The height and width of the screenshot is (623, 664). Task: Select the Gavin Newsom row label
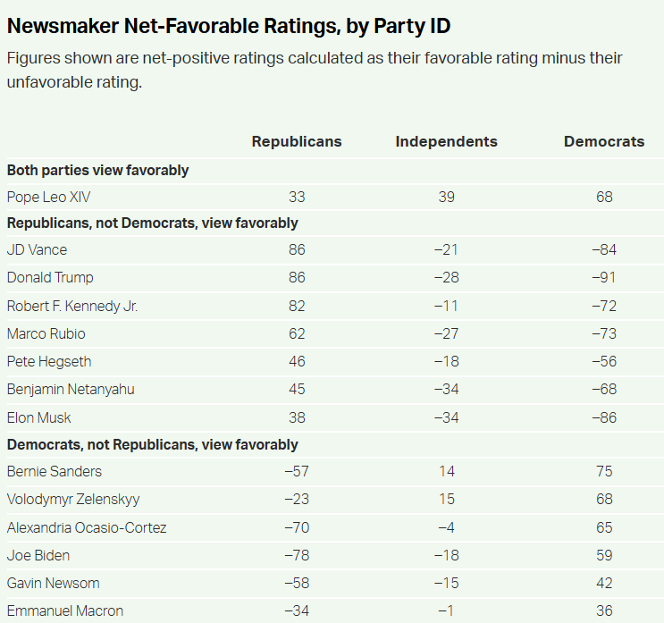pyautogui.click(x=52, y=583)
